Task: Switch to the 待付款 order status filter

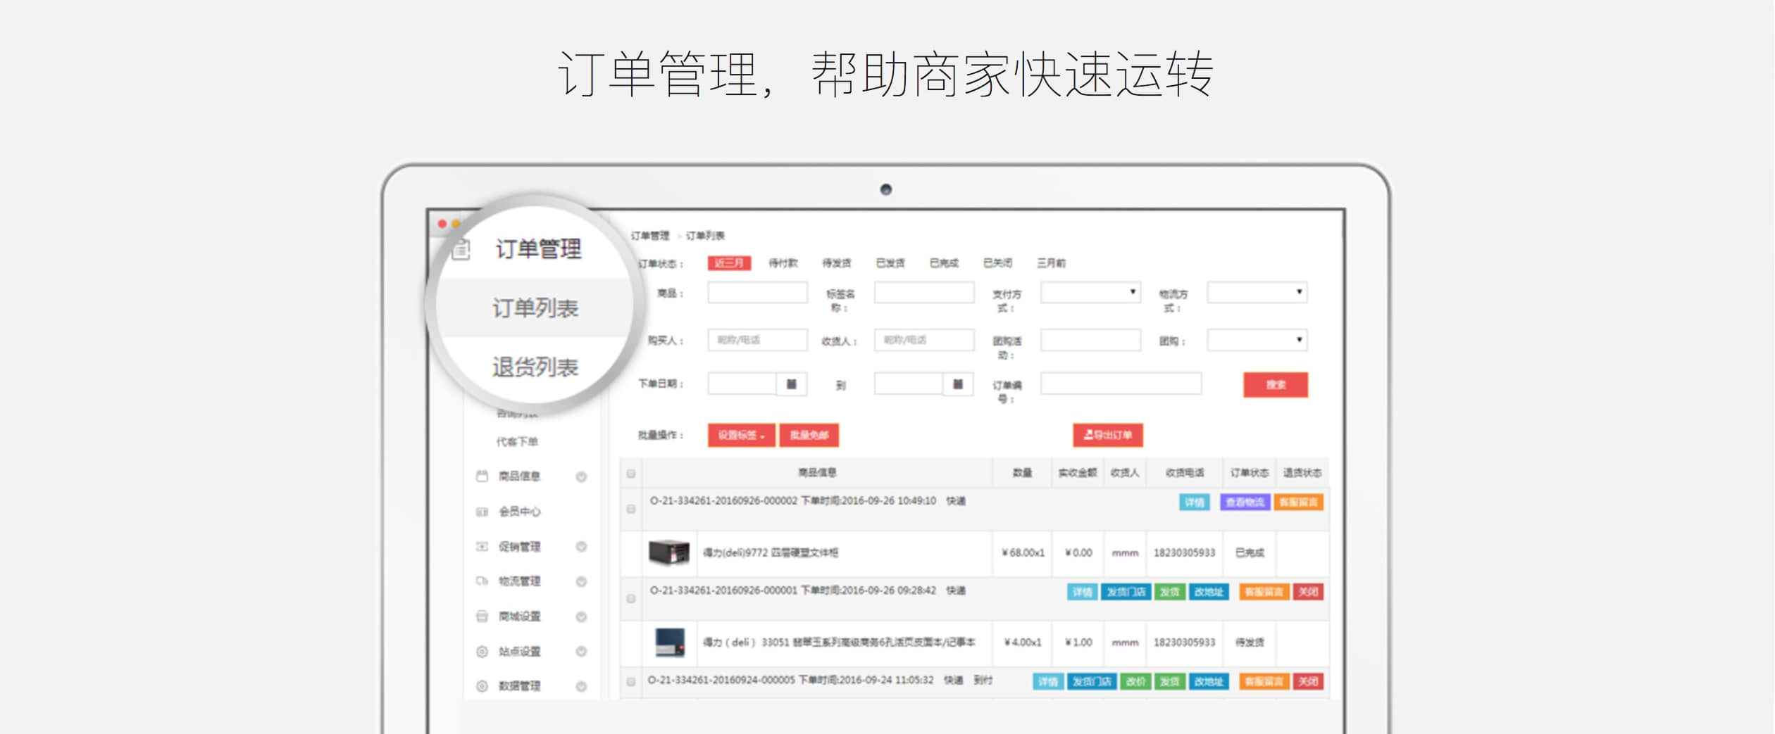Action: point(783,263)
